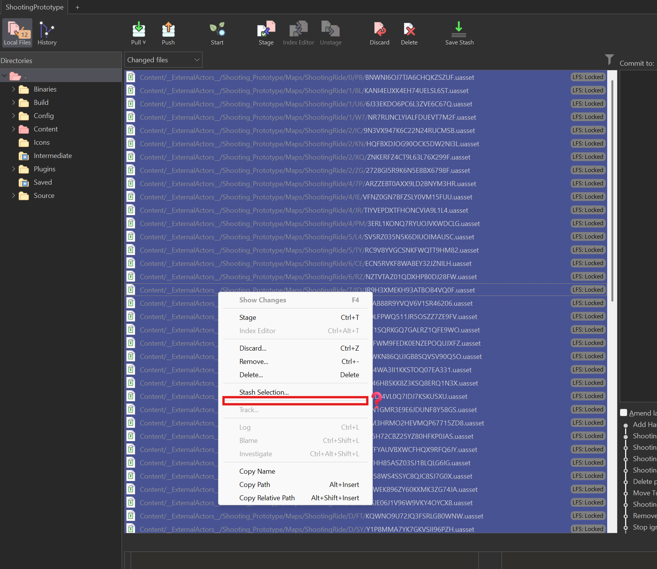Expand the Binaries folder

(x=14, y=89)
